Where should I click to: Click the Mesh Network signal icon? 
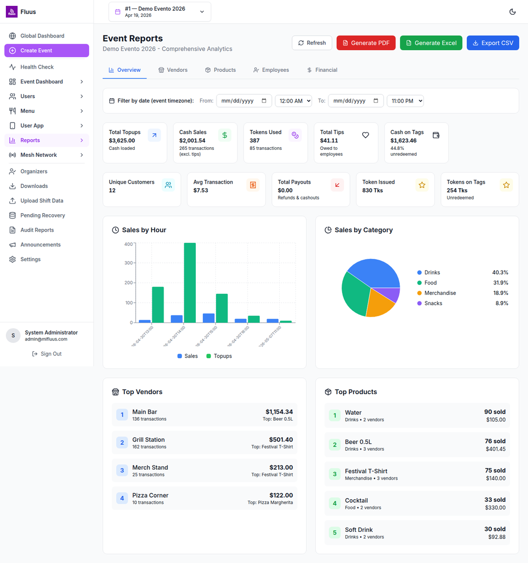coord(12,155)
